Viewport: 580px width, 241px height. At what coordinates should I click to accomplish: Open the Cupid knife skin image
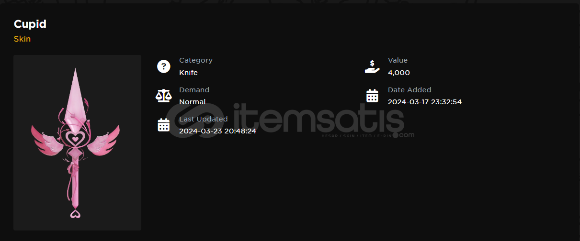click(x=77, y=142)
